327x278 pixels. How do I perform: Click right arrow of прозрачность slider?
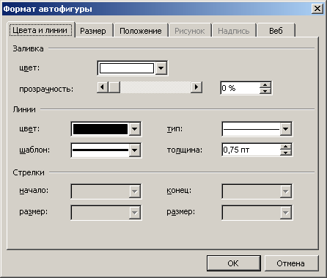point(196,87)
